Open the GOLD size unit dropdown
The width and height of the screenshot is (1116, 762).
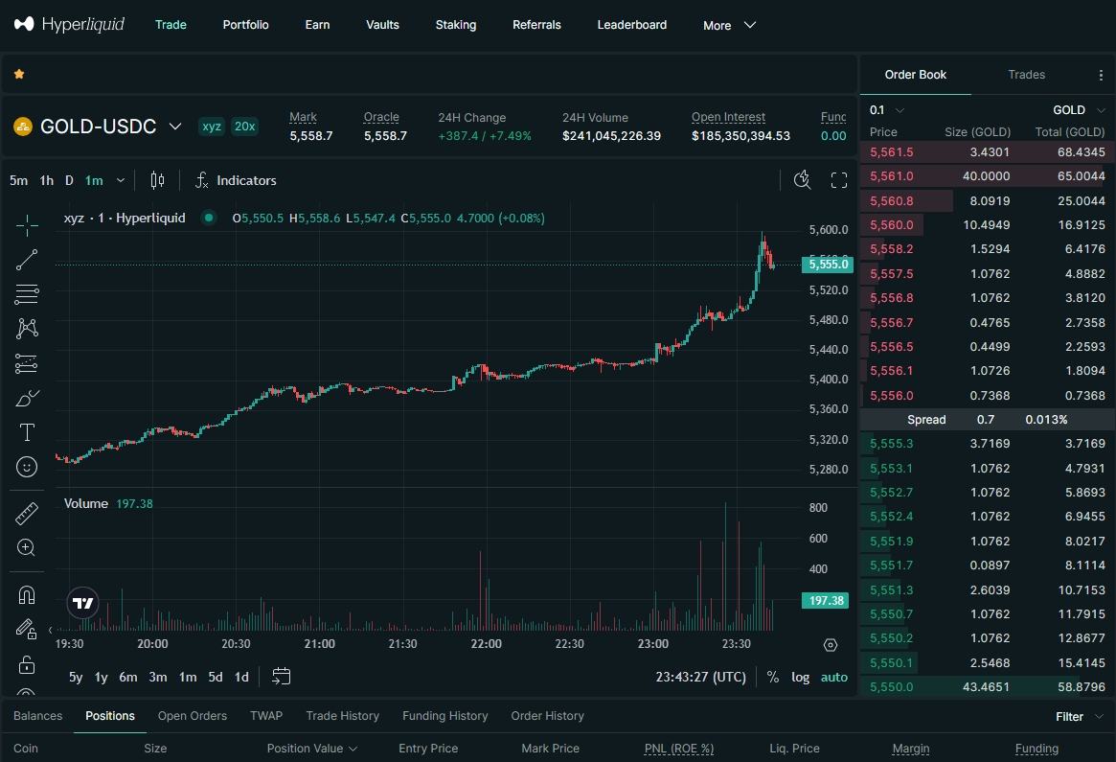tap(1079, 109)
